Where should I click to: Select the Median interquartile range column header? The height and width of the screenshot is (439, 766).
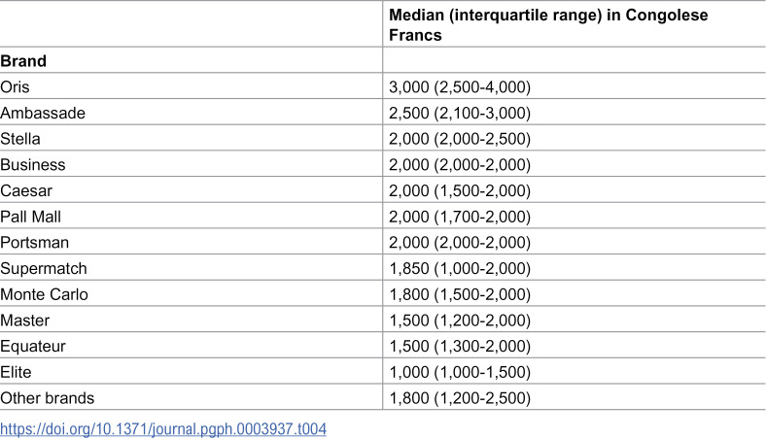548,25
